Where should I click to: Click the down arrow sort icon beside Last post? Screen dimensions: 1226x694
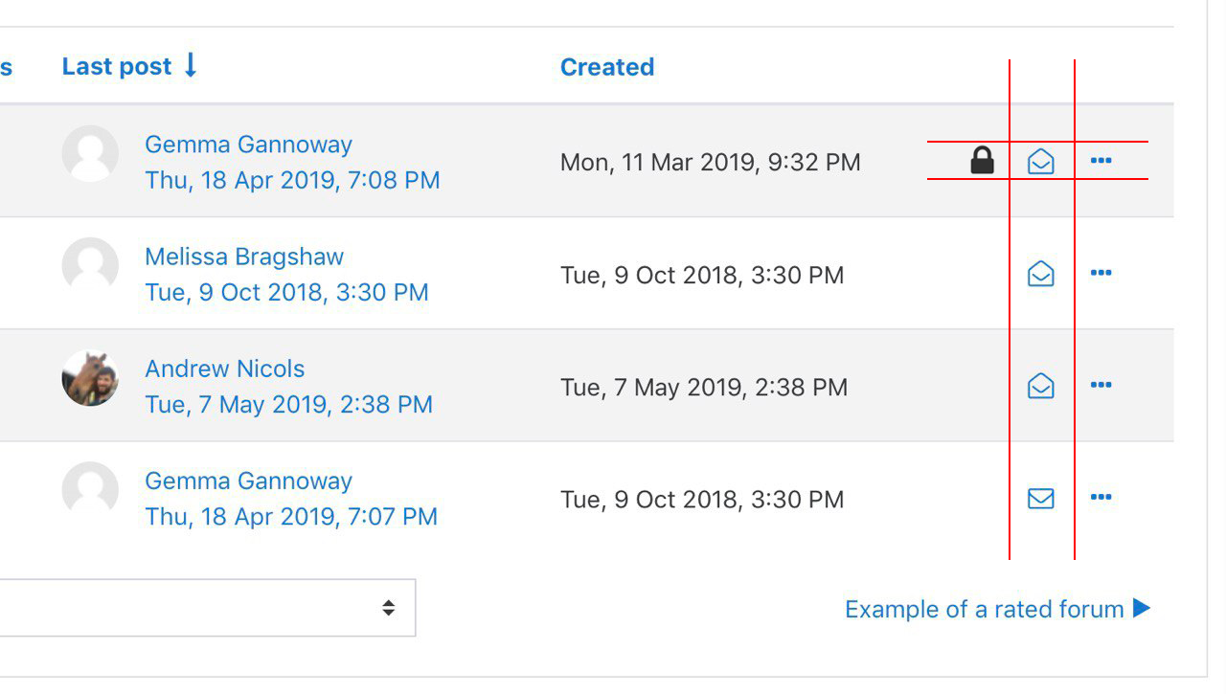(x=190, y=65)
